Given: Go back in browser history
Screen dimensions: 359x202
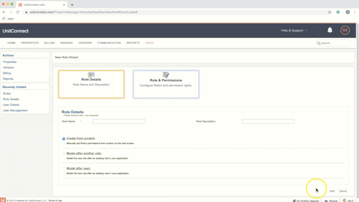Looking at the screenshot, I should pos(4,12).
